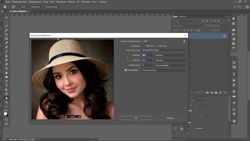Open the Файл menu
The height and width of the screenshot is (141, 250).
coord(8,2)
